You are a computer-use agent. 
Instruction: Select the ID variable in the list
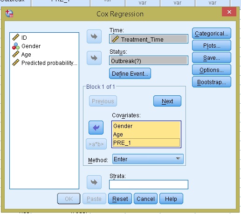pos(44,37)
